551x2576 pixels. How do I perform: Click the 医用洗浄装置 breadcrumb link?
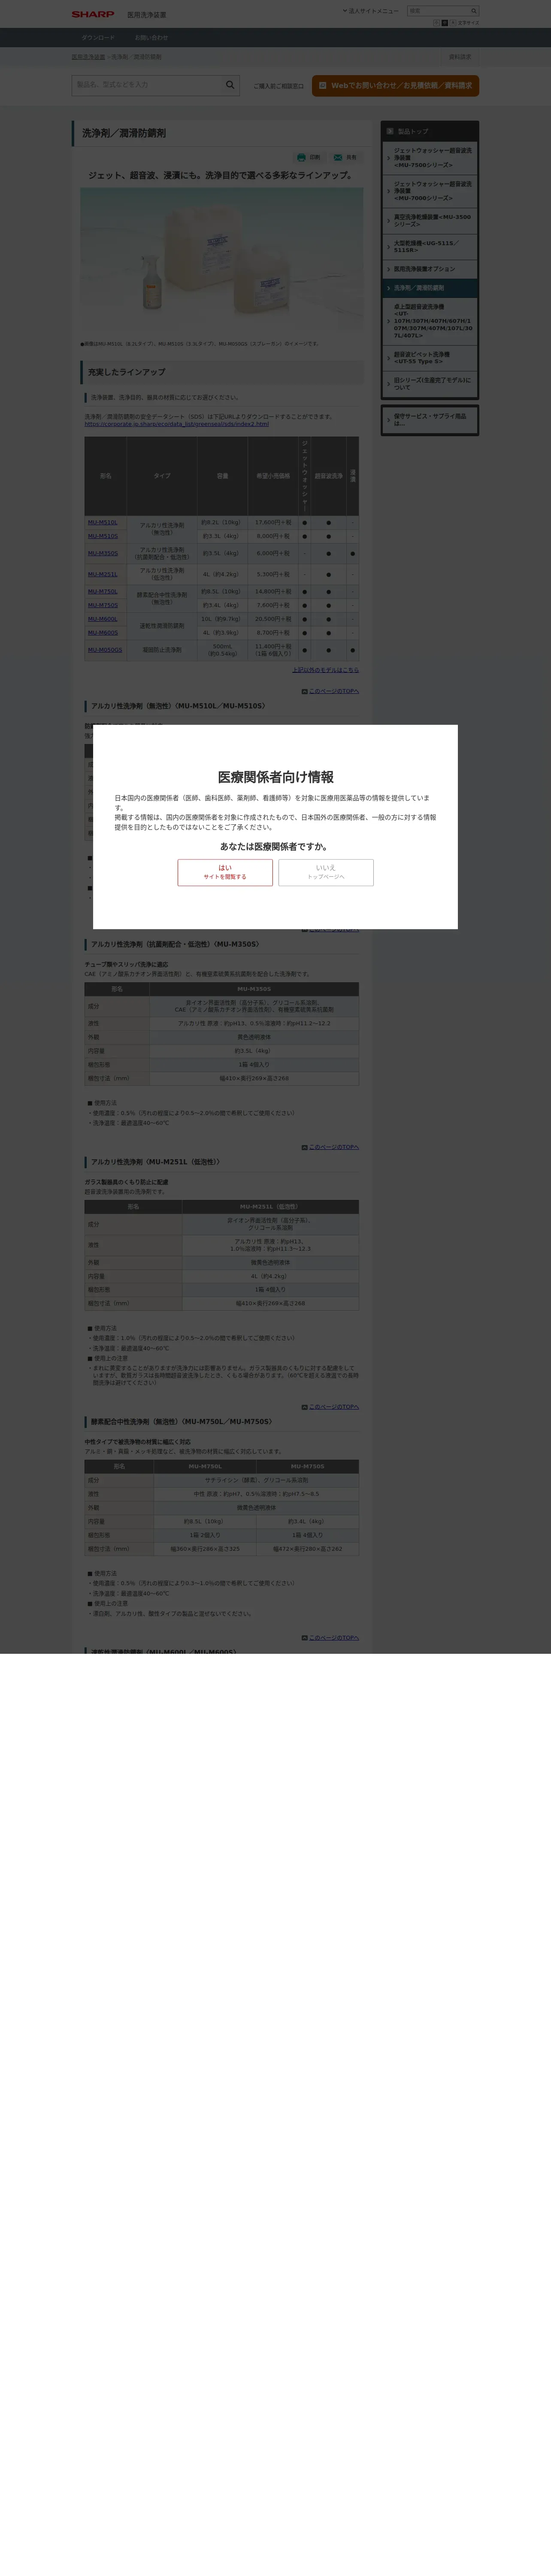[88, 57]
